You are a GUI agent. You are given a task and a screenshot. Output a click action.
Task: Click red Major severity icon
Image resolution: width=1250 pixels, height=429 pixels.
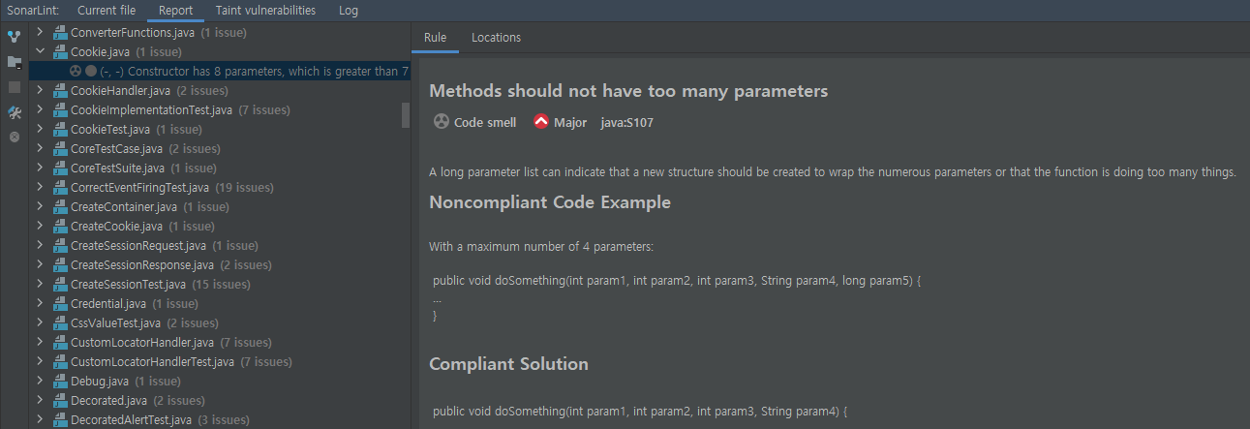[540, 122]
